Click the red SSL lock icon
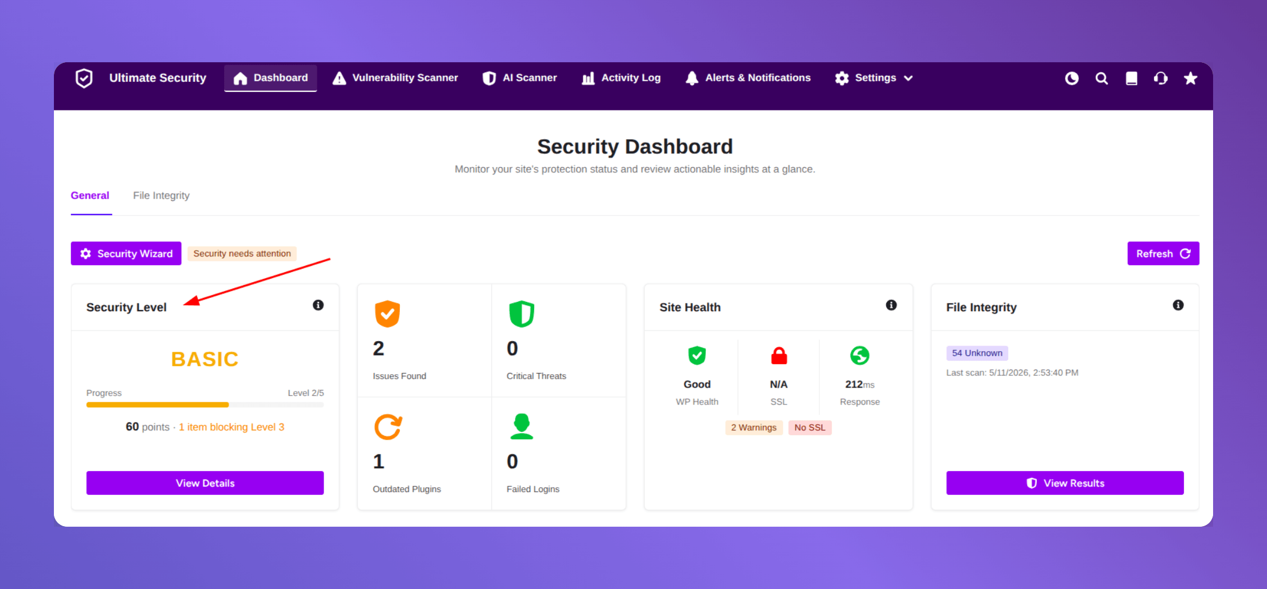This screenshot has height=589, width=1267. tap(779, 356)
